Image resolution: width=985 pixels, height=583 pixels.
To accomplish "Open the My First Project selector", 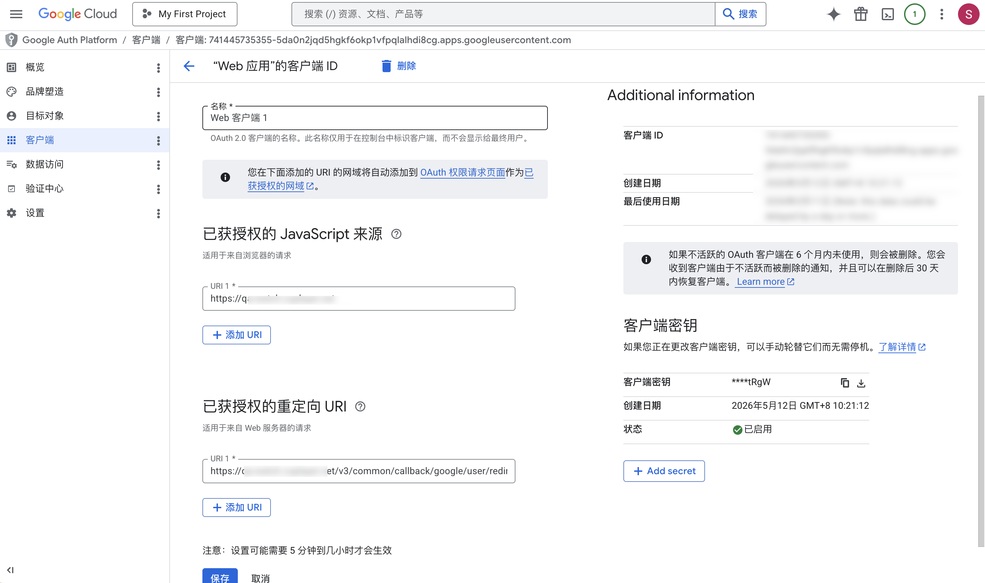I will pyautogui.click(x=185, y=14).
